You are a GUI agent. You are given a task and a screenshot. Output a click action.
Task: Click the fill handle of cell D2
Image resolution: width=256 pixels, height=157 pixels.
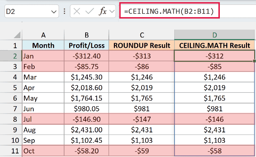point(254,61)
